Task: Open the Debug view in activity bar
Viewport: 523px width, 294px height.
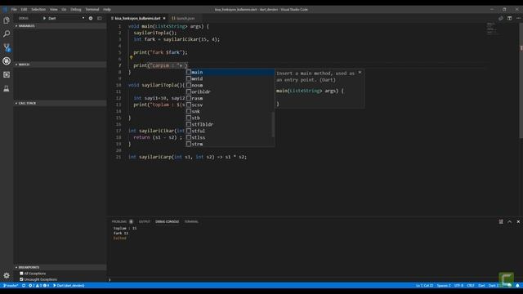Action: pyautogui.click(x=7, y=61)
